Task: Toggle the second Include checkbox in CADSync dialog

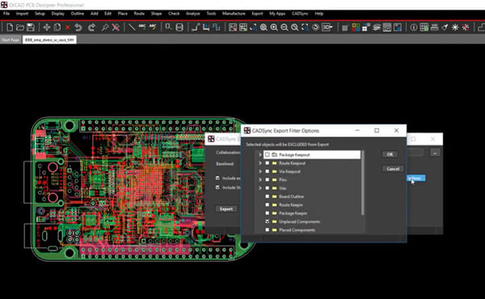Action: point(217,187)
